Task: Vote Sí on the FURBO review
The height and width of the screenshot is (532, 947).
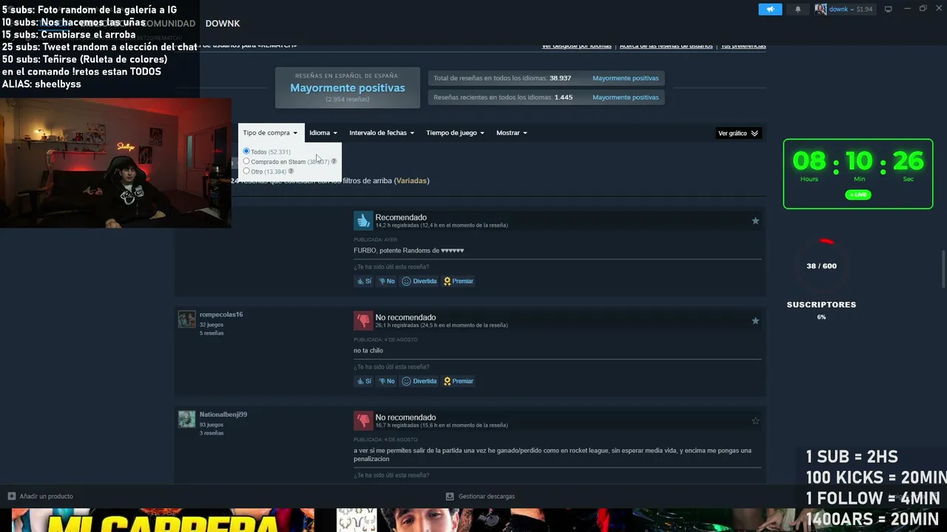Action: (x=364, y=281)
